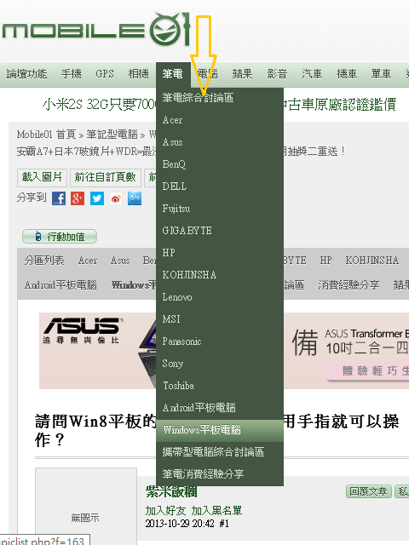Open Acer in gray sub-nav bar
The width and height of the screenshot is (409, 545).
tap(88, 261)
